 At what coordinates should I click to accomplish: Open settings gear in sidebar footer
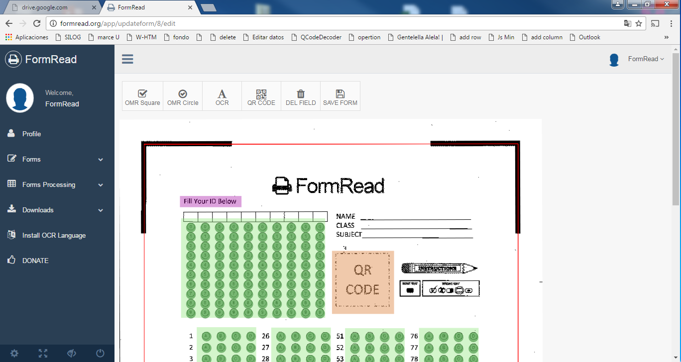[14, 354]
